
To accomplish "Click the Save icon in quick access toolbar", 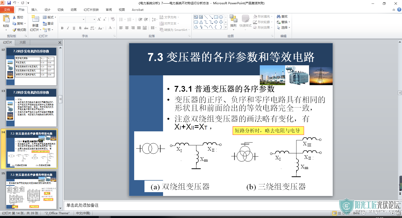I will [x=9, y=3].
